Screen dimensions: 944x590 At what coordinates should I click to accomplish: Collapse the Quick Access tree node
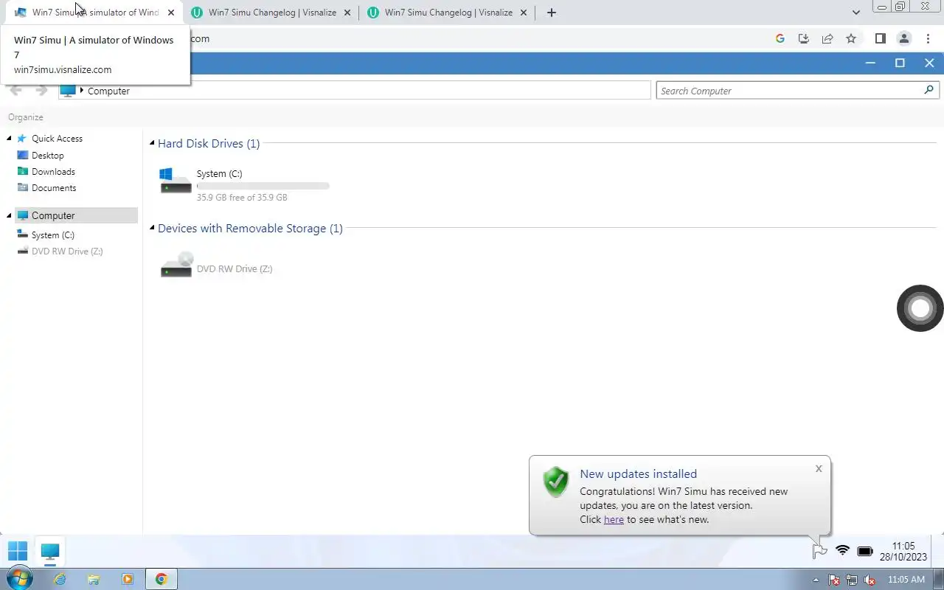click(x=10, y=139)
